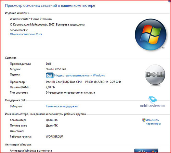
Task: Click the Studio XPS 1340 model value
Action: click(x=56, y=69)
